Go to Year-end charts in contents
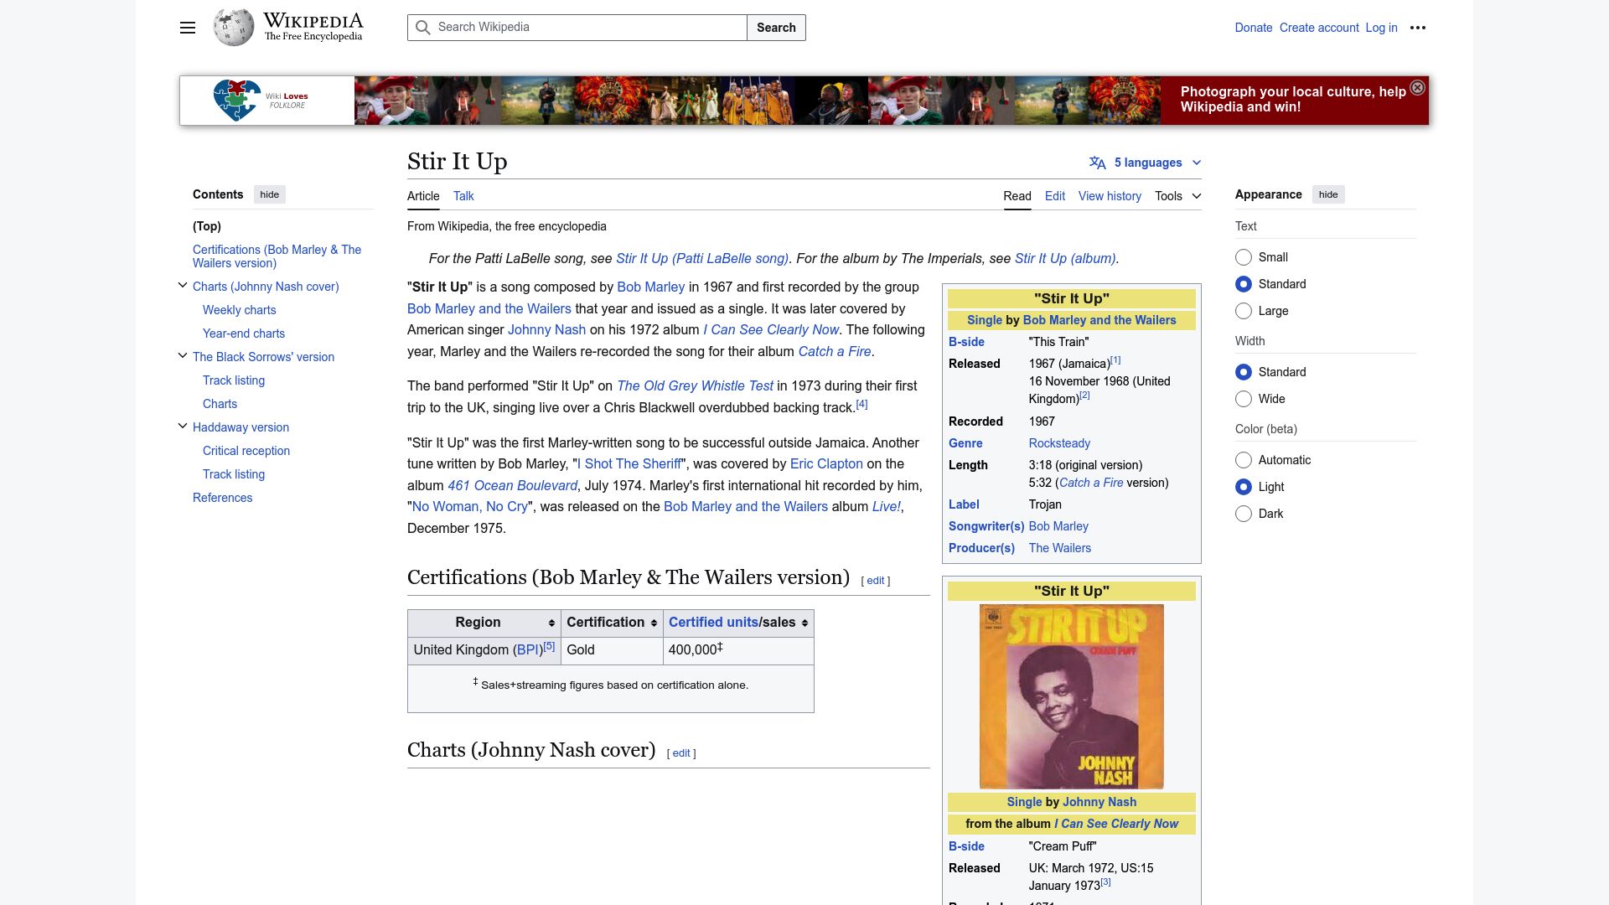1609x905 pixels. pyautogui.click(x=244, y=334)
